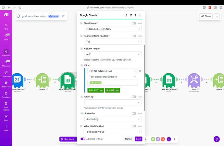The width and height of the screenshot is (224, 146).
Task: Click the green circular toolbar icon
Action: click(153, 139)
